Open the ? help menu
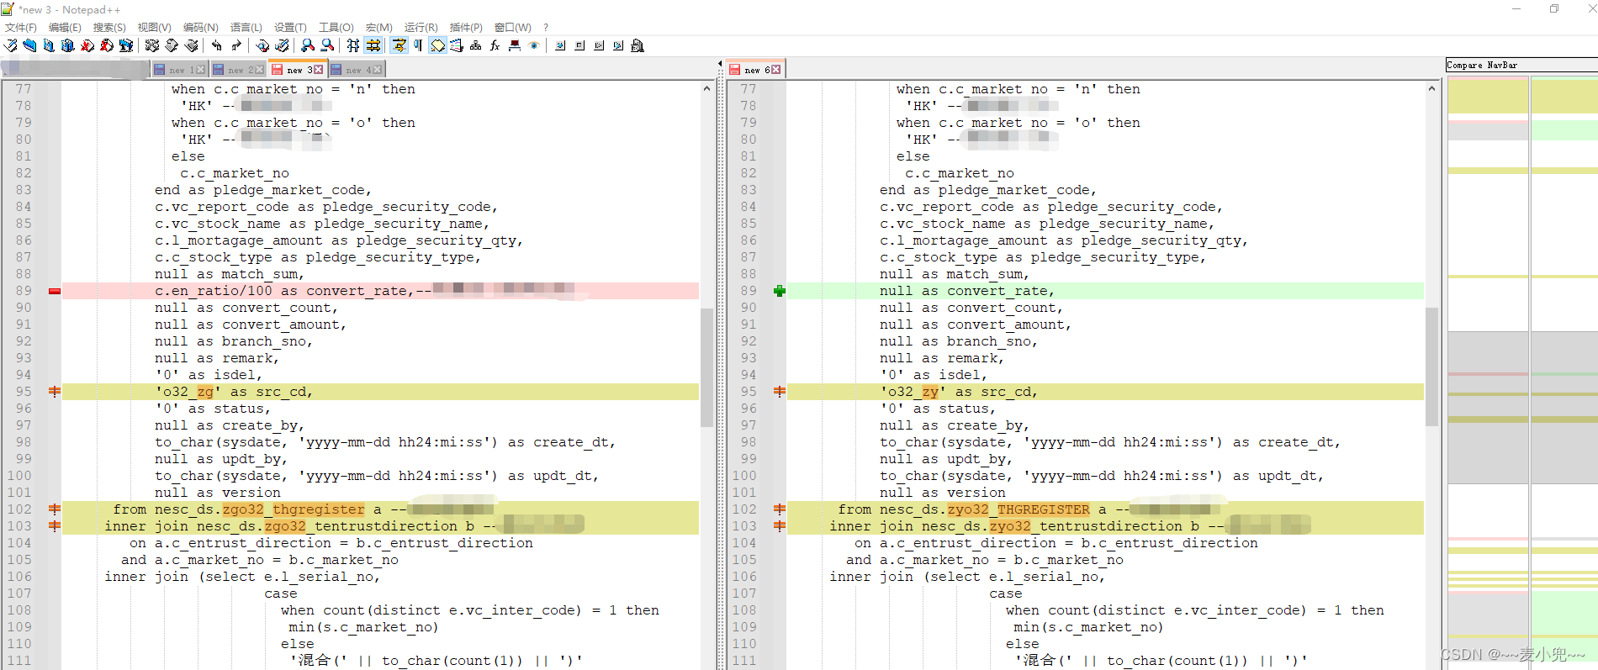 [546, 27]
